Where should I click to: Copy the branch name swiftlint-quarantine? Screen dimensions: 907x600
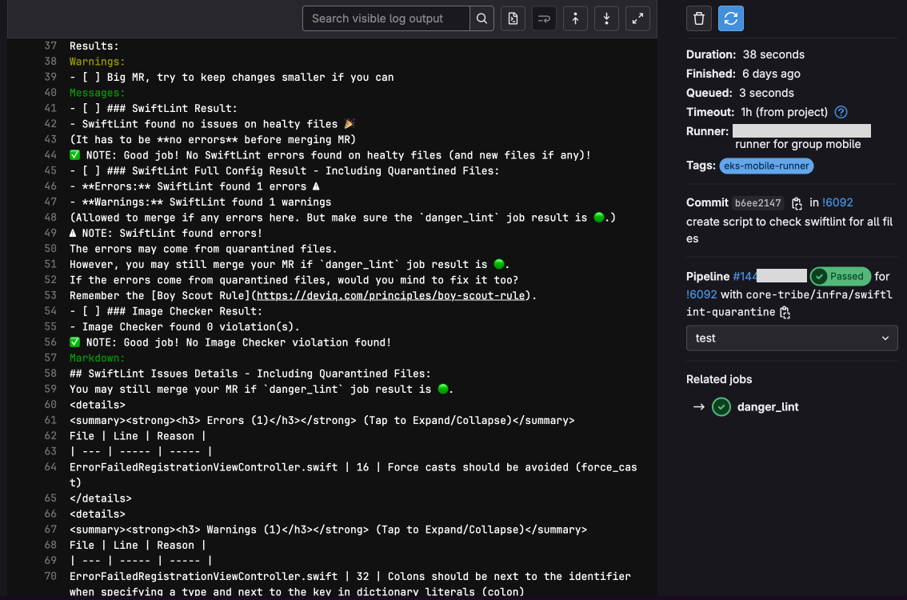[x=785, y=312]
